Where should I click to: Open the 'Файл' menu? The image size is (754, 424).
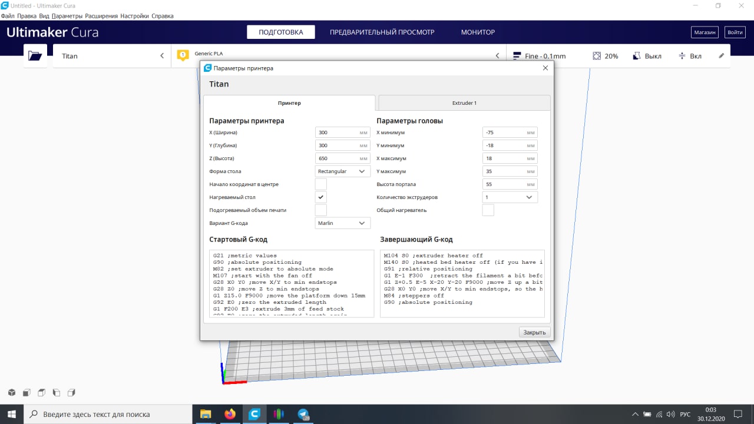[x=8, y=16]
